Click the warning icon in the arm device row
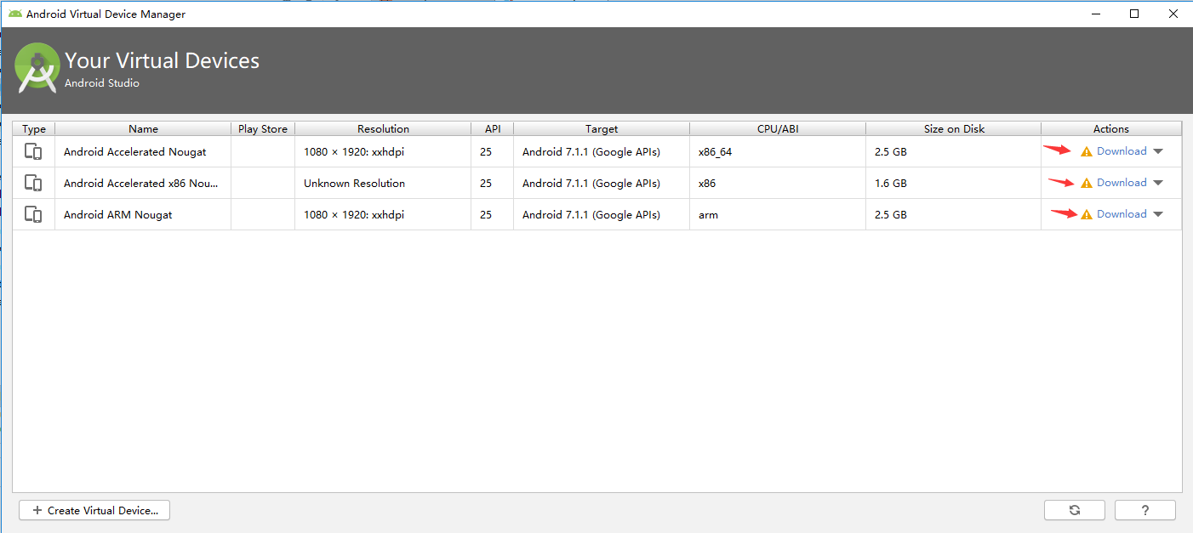 (1087, 215)
